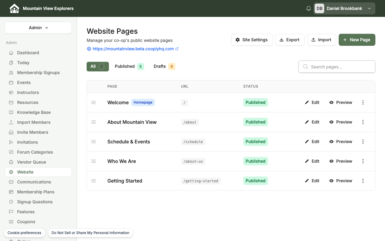The height and width of the screenshot is (241, 385).
Task: Preview the Who We Are page
Action: tap(341, 161)
